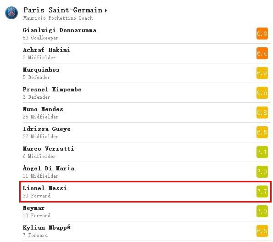Click Marquinhos' 6.9 rating badge
273x242 pixels.
pos(262,73)
